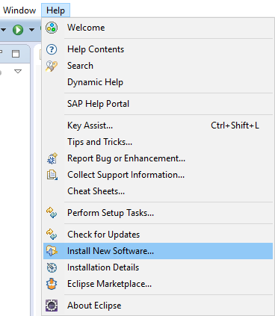Open About Eclipse
The height and width of the screenshot is (316, 275).
point(158,306)
